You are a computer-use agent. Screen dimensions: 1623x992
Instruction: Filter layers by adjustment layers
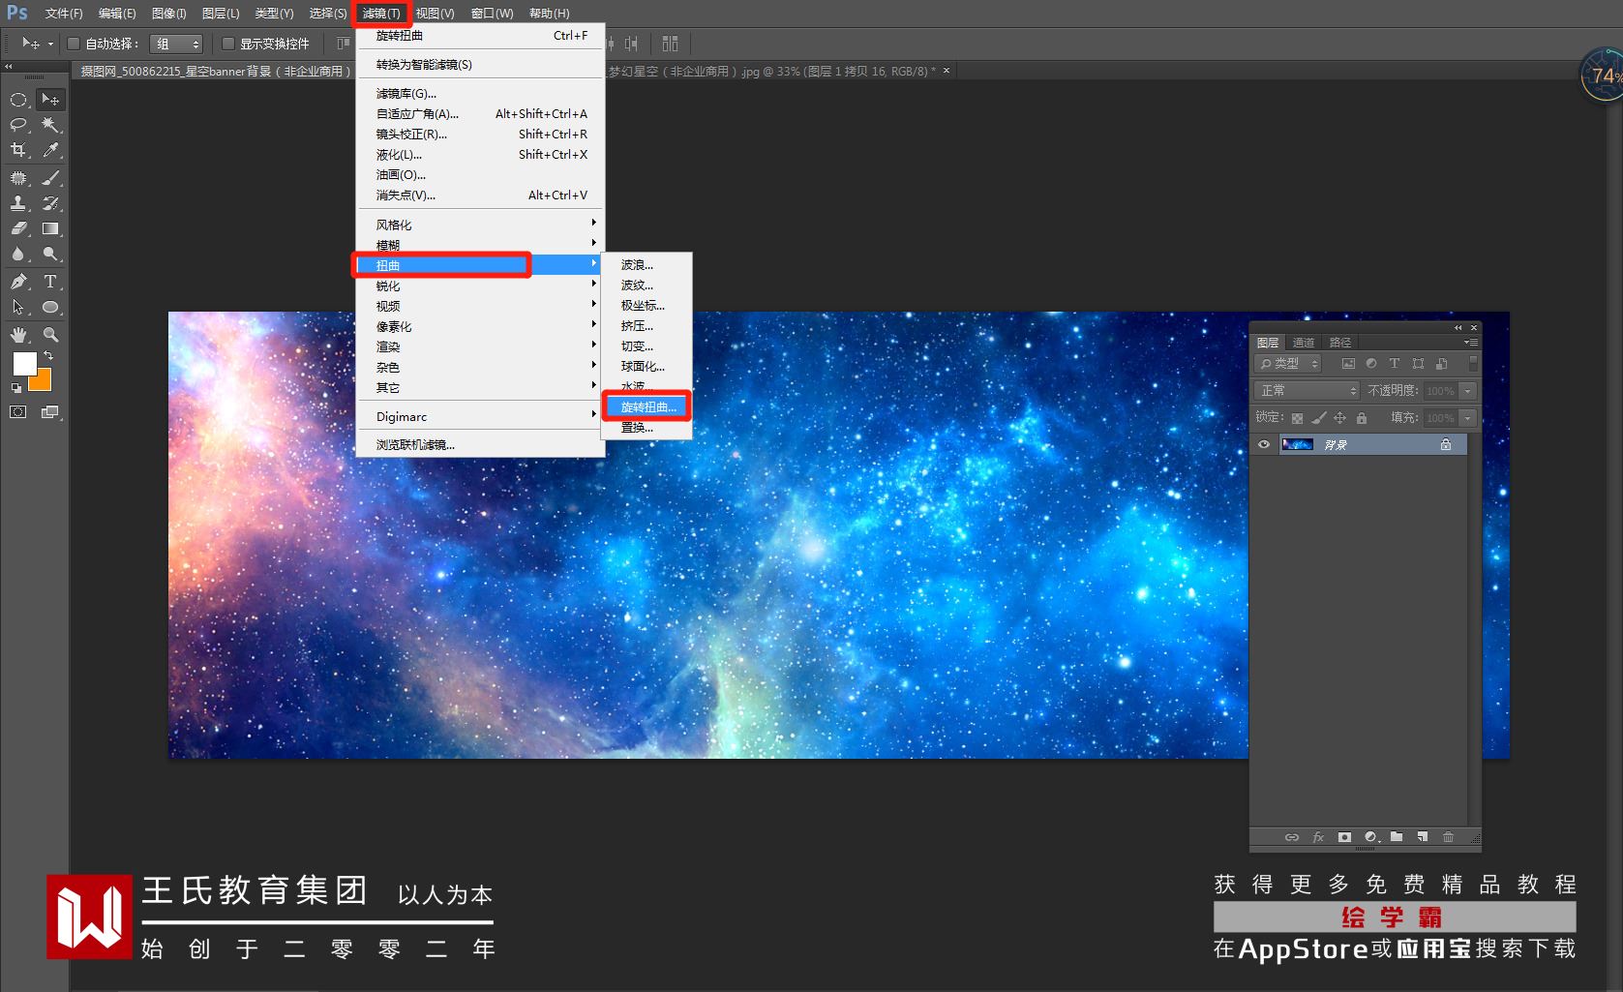pos(1371,364)
